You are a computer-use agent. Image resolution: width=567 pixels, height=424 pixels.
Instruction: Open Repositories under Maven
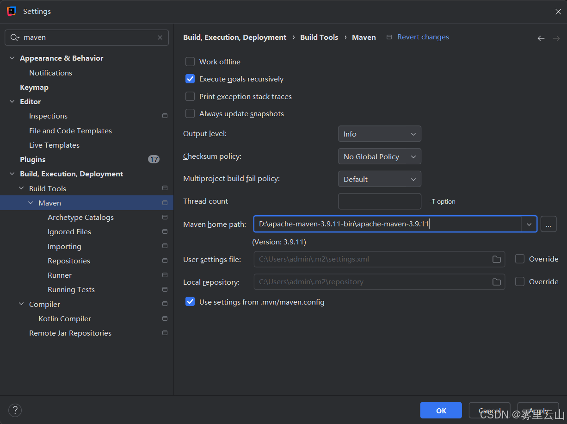coord(69,261)
